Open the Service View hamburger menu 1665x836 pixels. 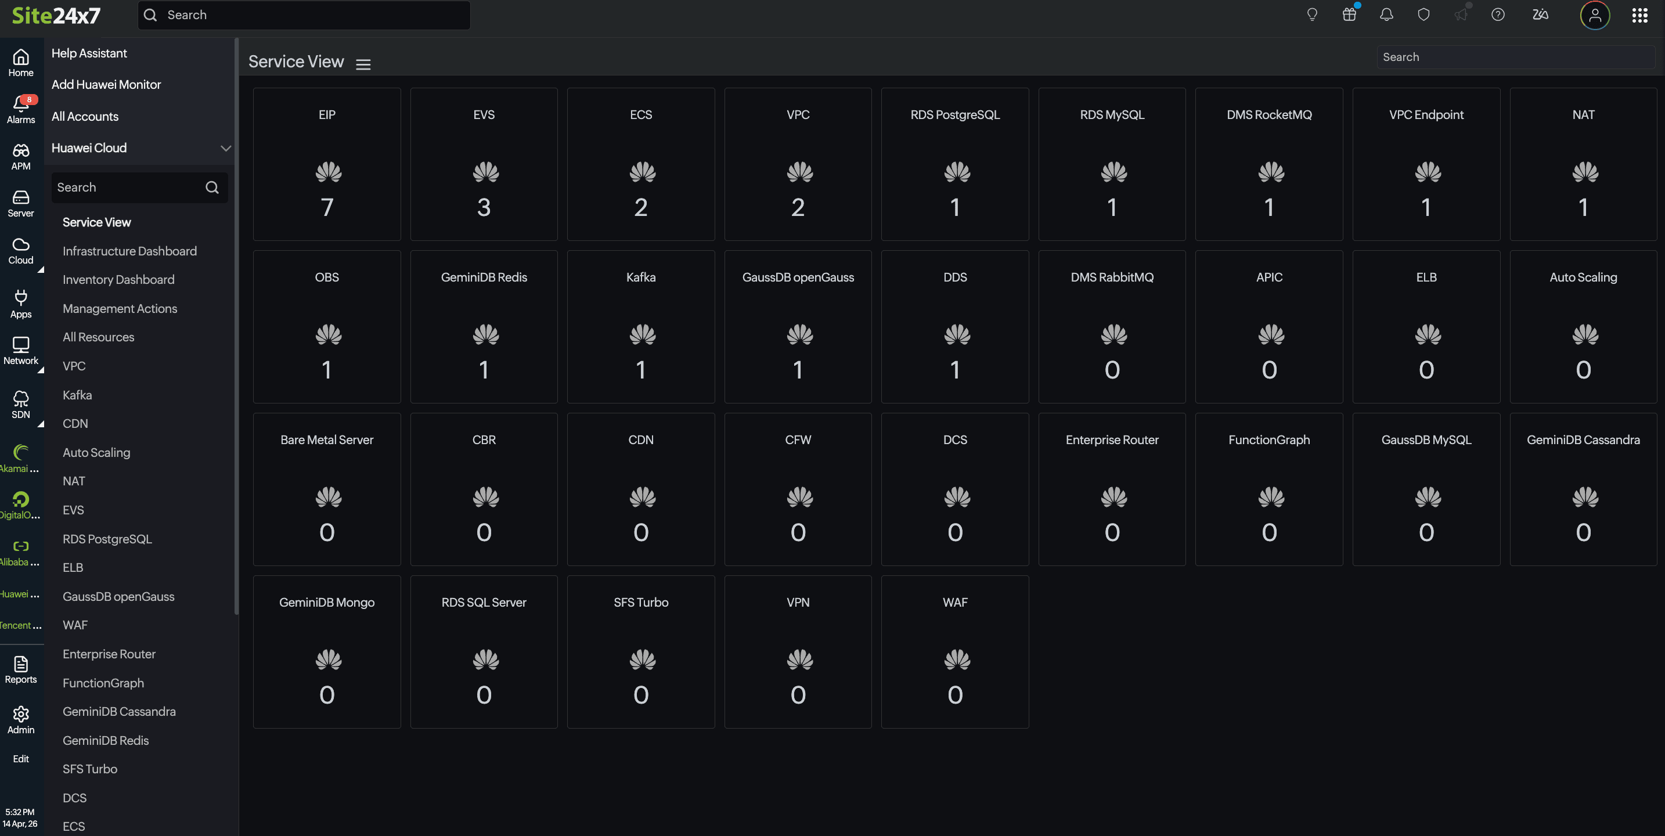[363, 64]
